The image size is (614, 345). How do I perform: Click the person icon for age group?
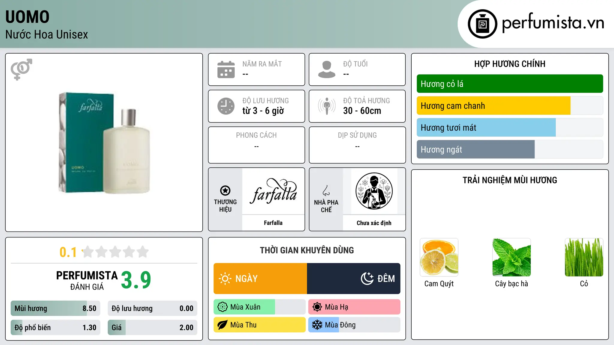click(327, 69)
